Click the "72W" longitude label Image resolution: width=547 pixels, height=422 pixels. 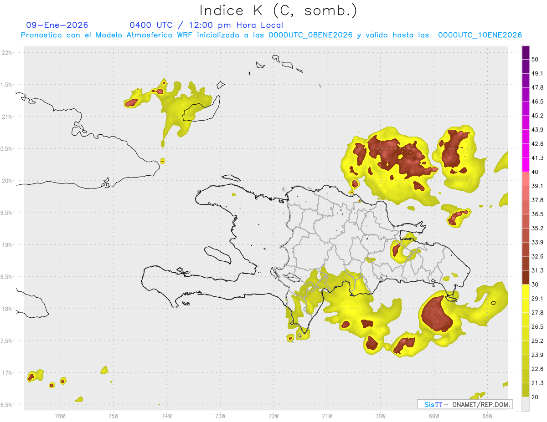[x=273, y=416]
